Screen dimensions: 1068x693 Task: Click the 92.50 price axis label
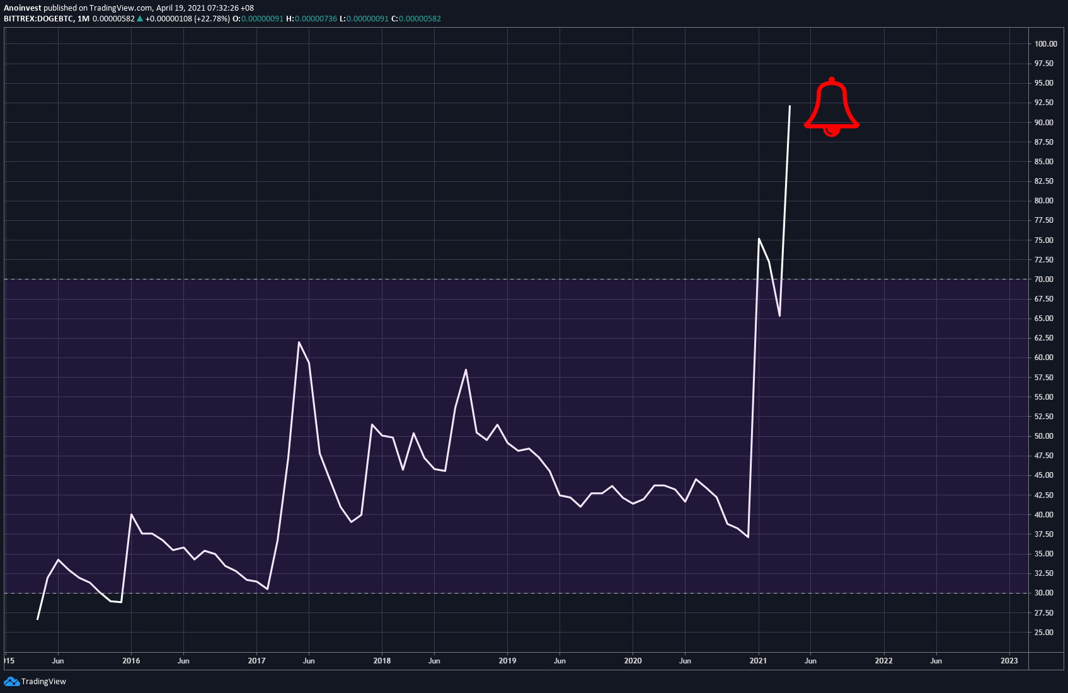pyautogui.click(x=1043, y=103)
